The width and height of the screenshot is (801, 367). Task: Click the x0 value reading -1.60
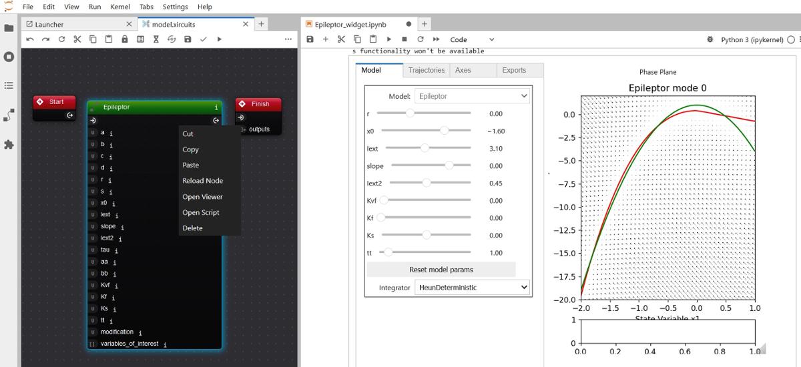point(495,131)
